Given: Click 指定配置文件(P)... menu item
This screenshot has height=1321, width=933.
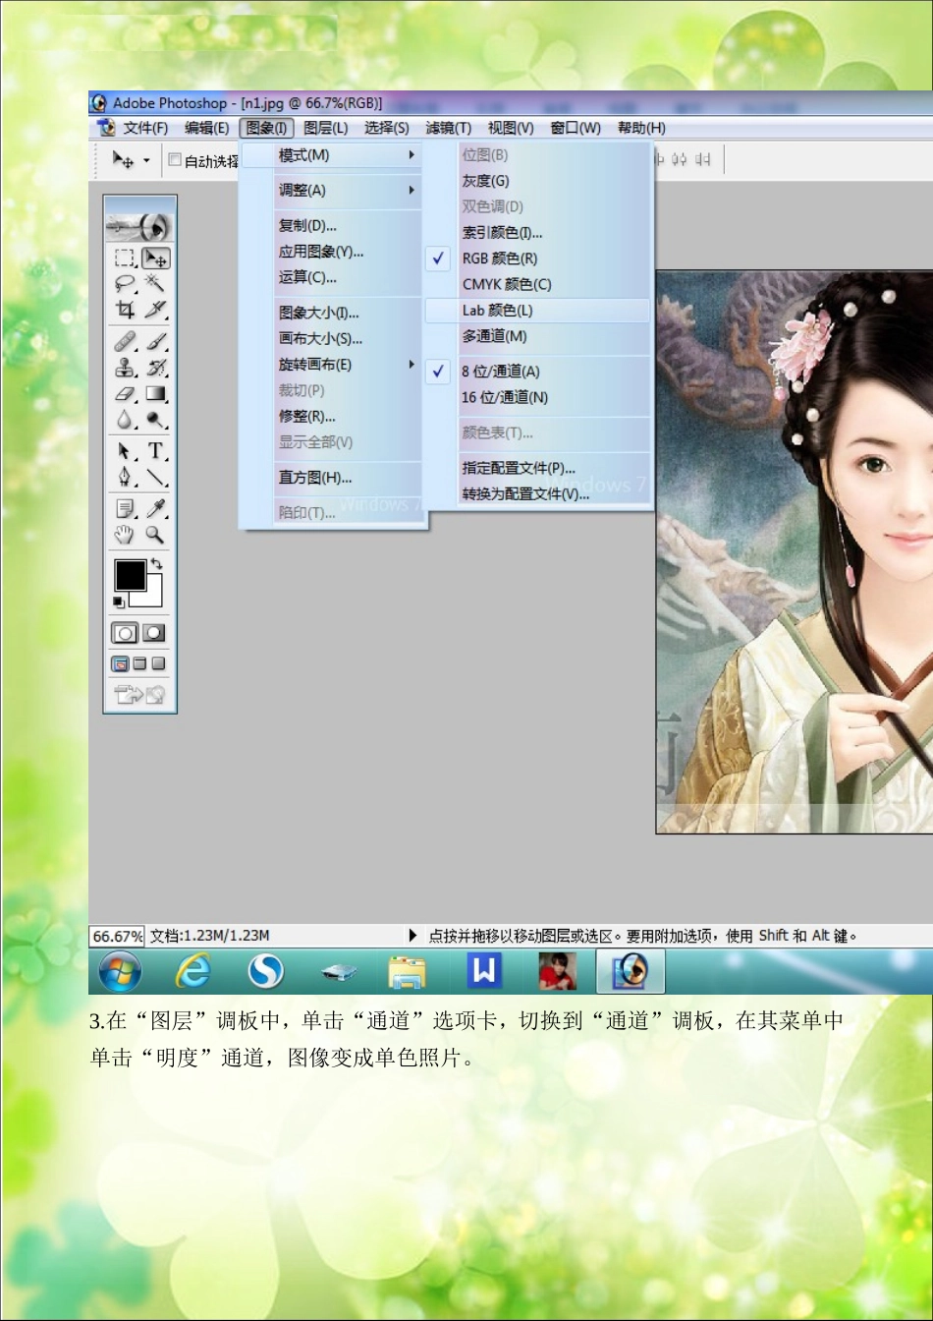Looking at the screenshot, I should 538,468.
